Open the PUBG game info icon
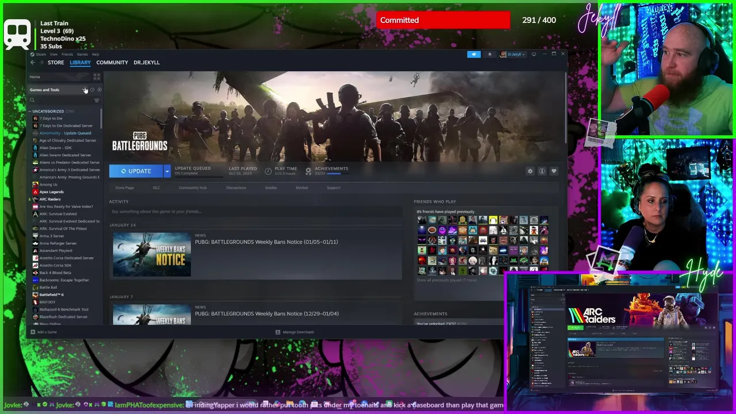 pos(542,171)
